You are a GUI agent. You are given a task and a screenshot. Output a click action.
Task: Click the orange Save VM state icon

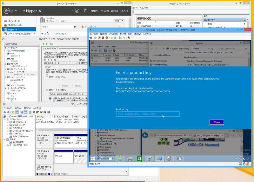107,38
